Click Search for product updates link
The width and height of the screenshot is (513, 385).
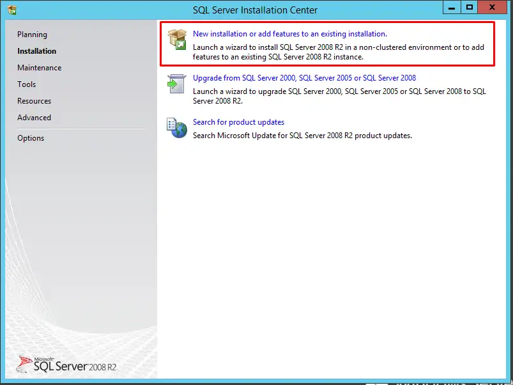point(238,122)
